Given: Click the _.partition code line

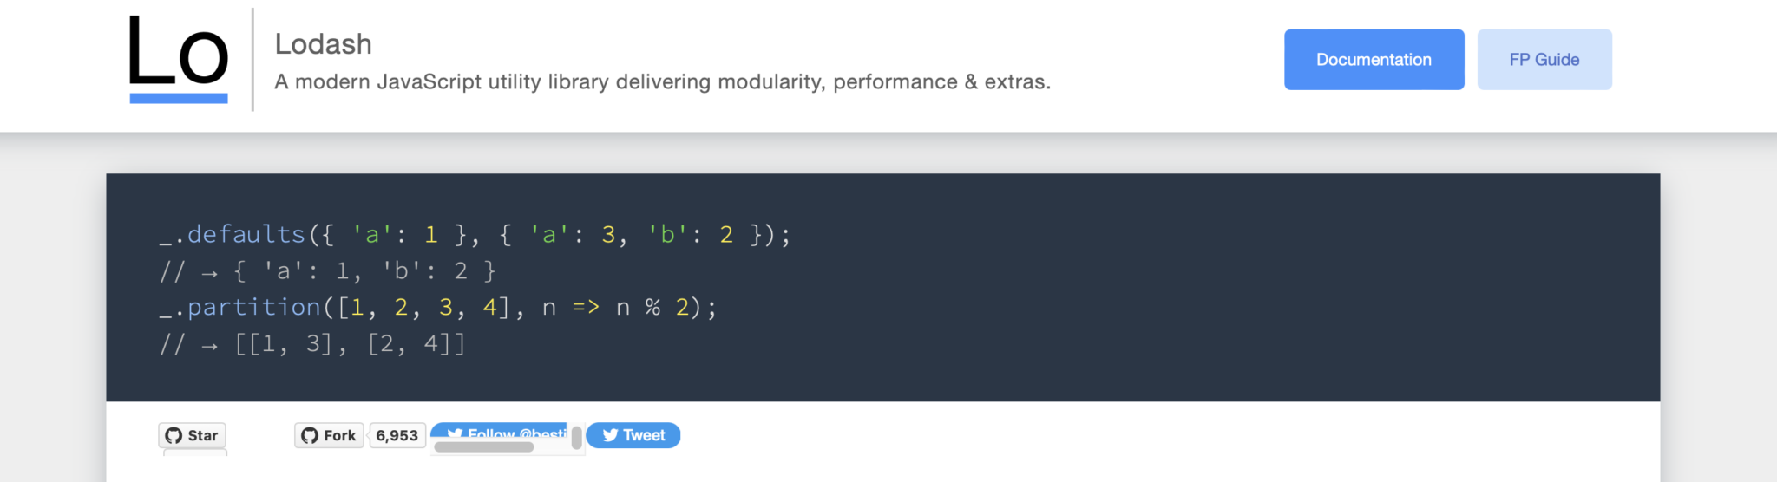Looking at the screenshot, I should 438,308.
